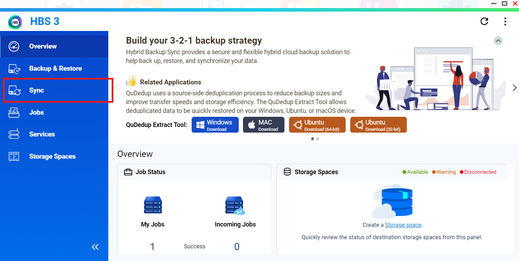This screenshot has height=261, width=519.
Task: Download QuDedup Extract Tool for MAC
Action: (264, 125)
